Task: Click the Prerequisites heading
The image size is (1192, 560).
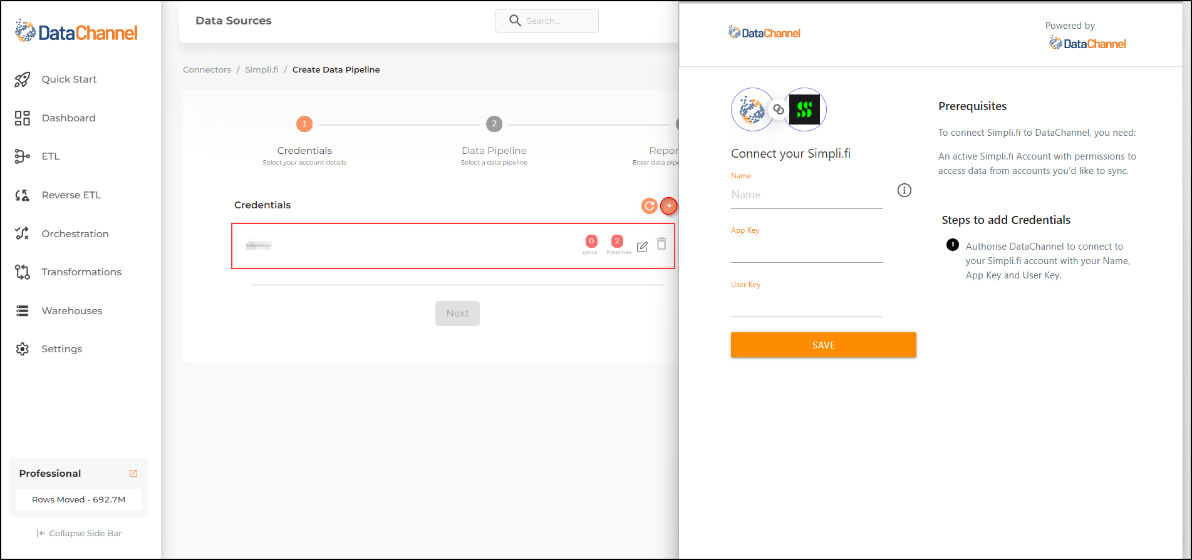Action: coord(972,106)
